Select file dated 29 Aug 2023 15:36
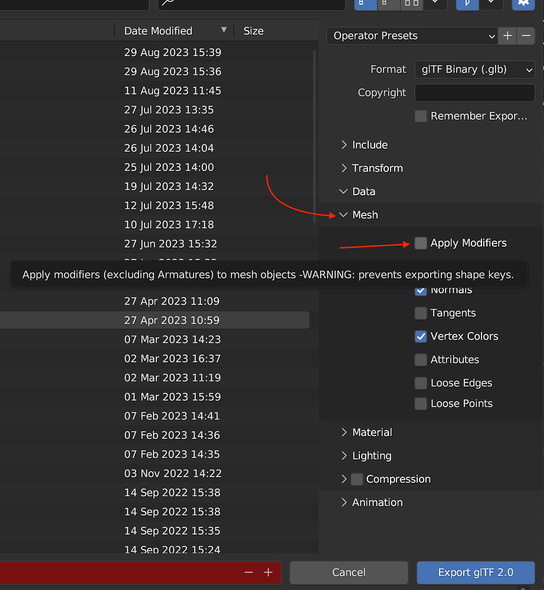The image size is (544, 590). [155, 71]
